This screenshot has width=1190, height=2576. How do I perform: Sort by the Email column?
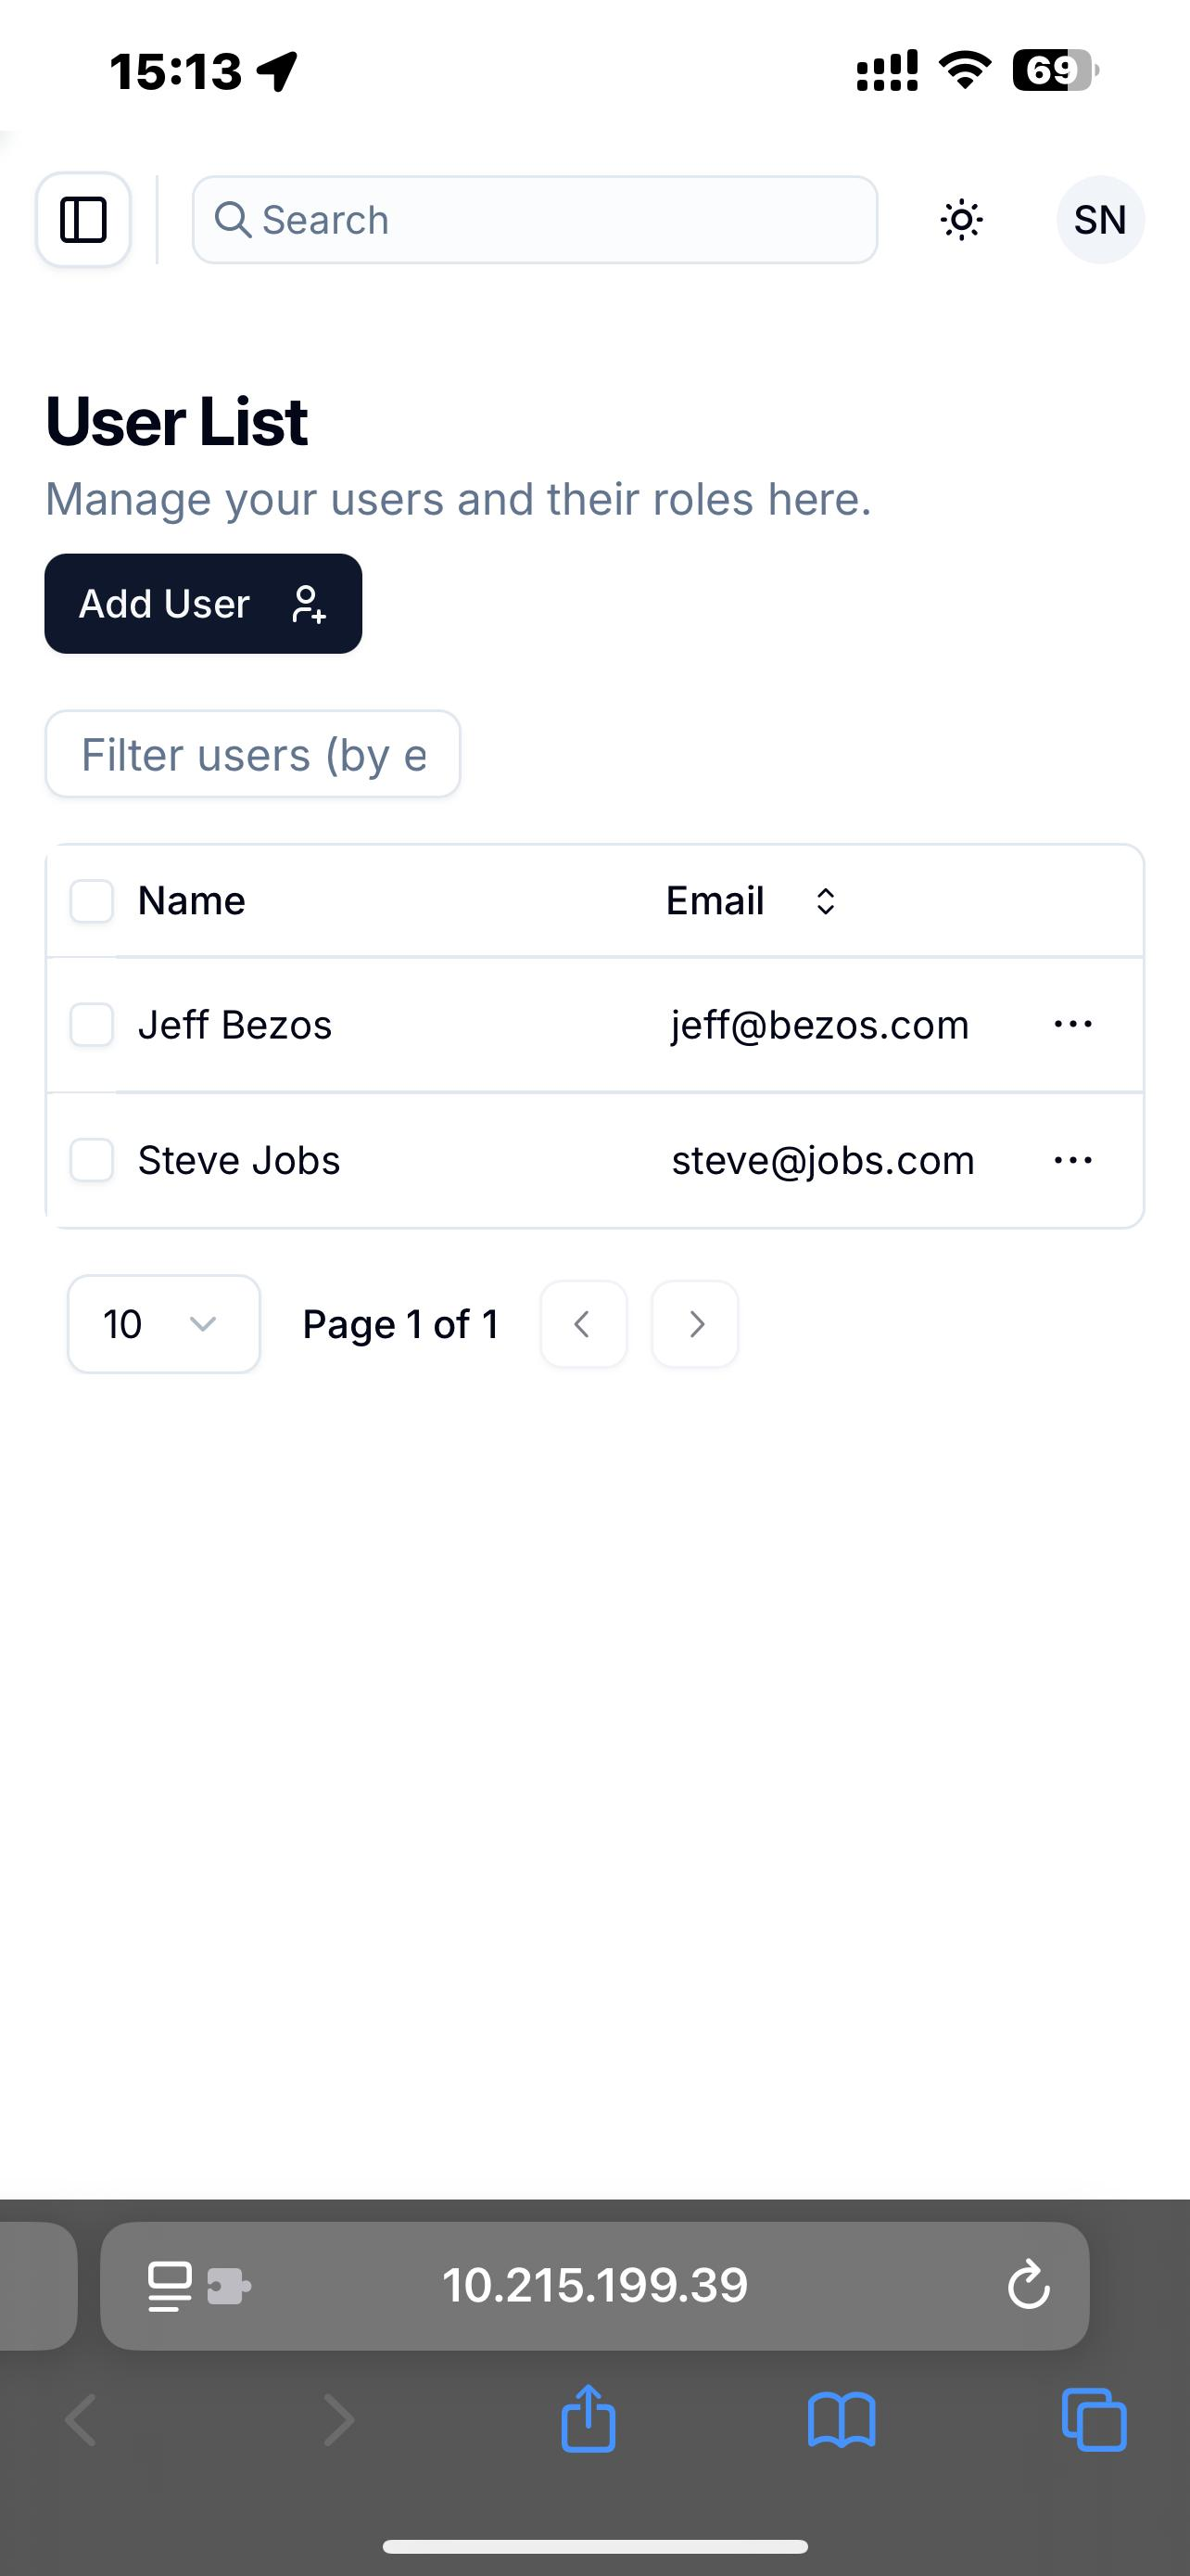coord(752,901)
